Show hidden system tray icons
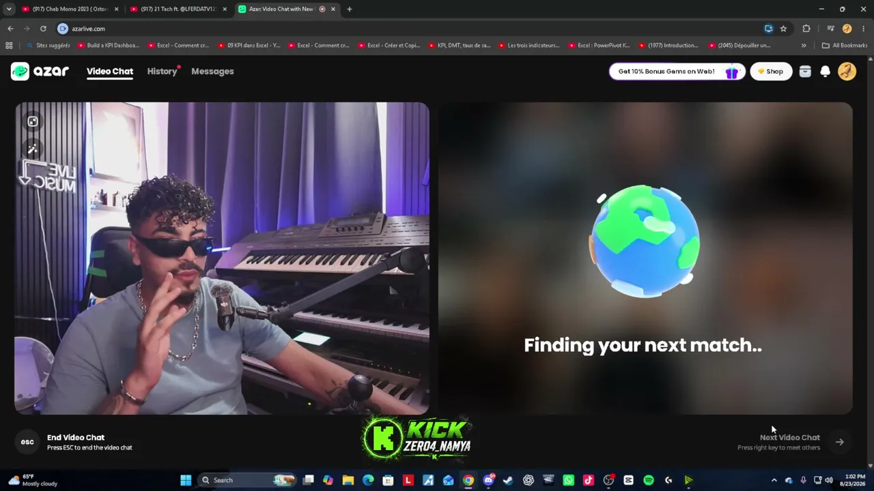This screenshot has height=491, width=874. pos(774,480)
